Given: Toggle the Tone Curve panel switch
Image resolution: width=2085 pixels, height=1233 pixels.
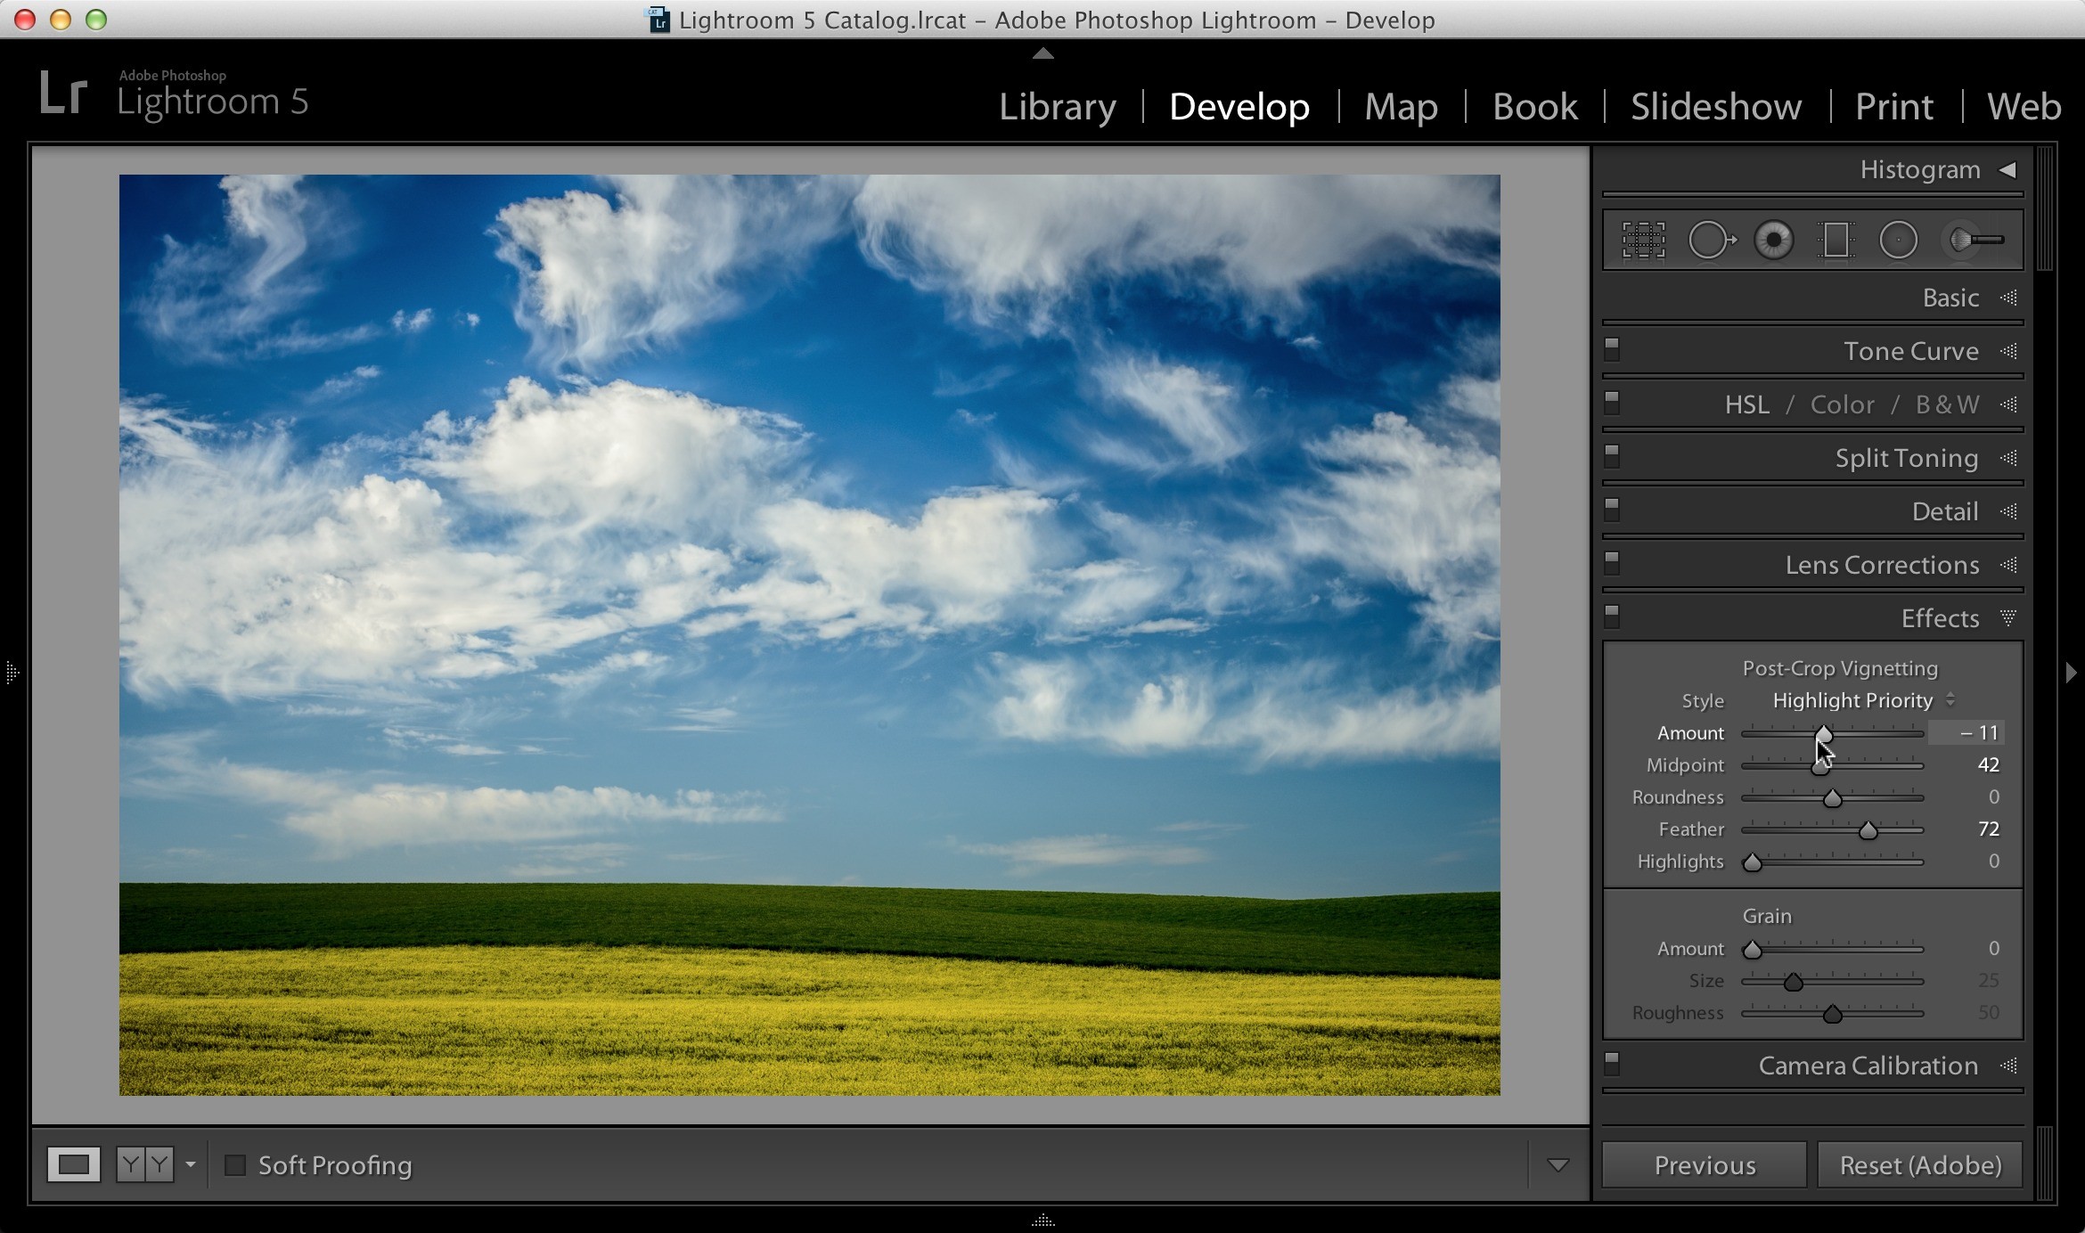Looking at the screenshot, I should pyautogui.click(x=1612, y=349).
